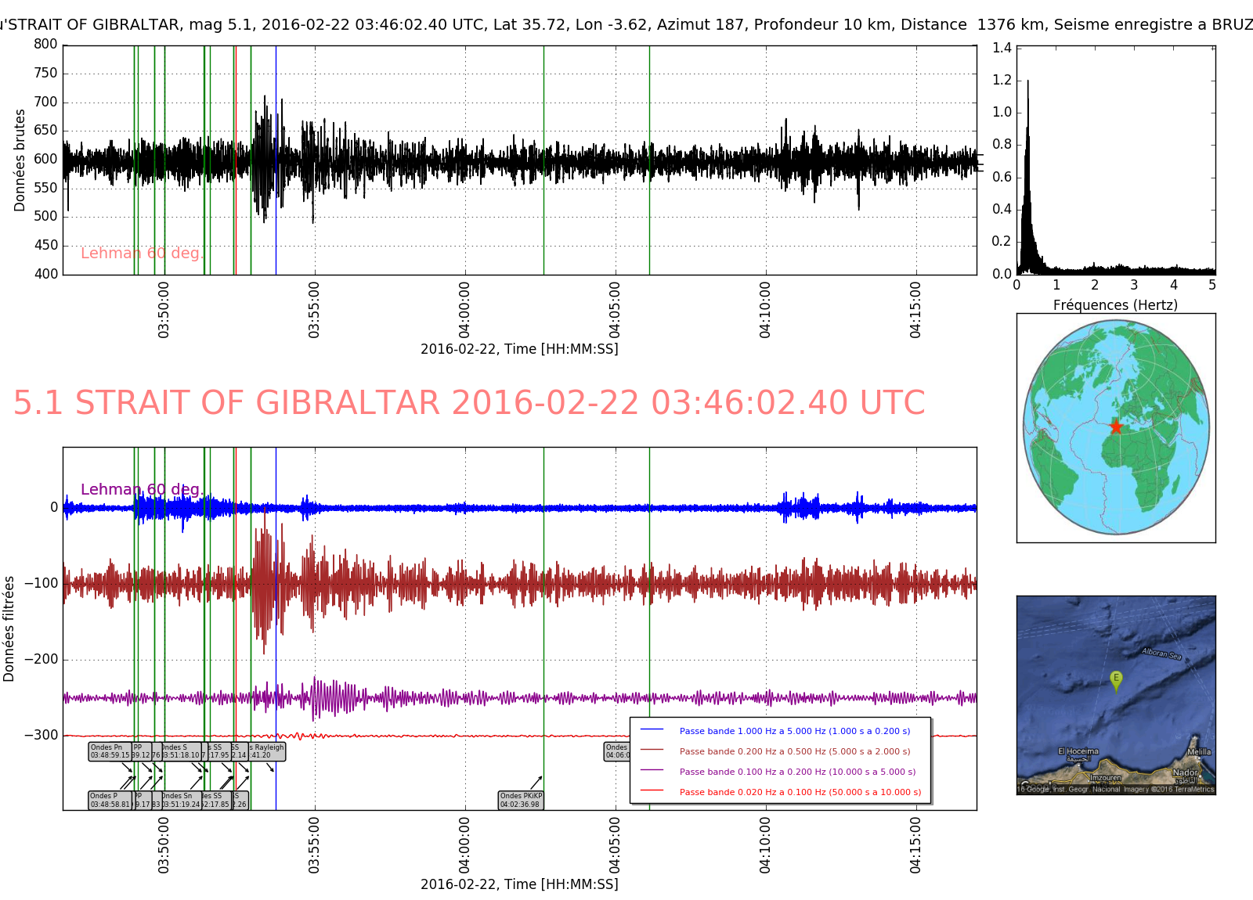This screenshot has width=1253, height=900.
Task: Click the Fréquences (Hertz) axis label
Action: click(1115, 305)
